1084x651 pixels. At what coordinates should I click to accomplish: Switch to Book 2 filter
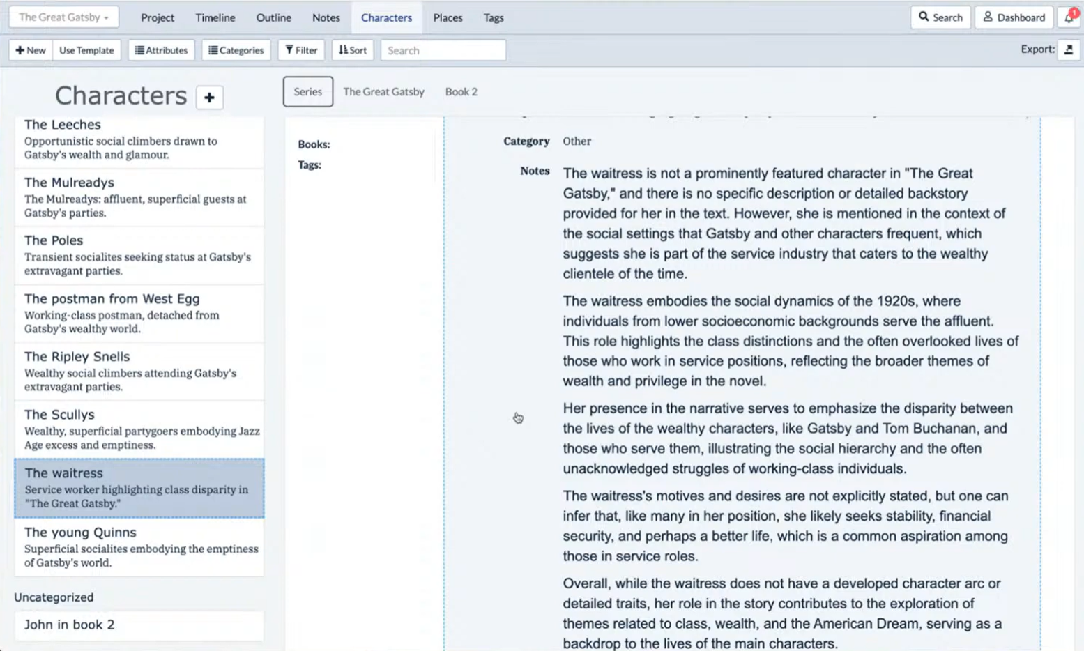pyautogui.click(x=461, y=91)
